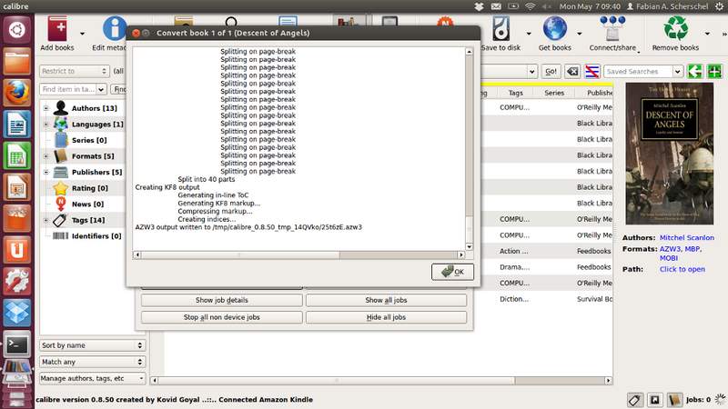Expand the Tags [14] node

[46, 220]
